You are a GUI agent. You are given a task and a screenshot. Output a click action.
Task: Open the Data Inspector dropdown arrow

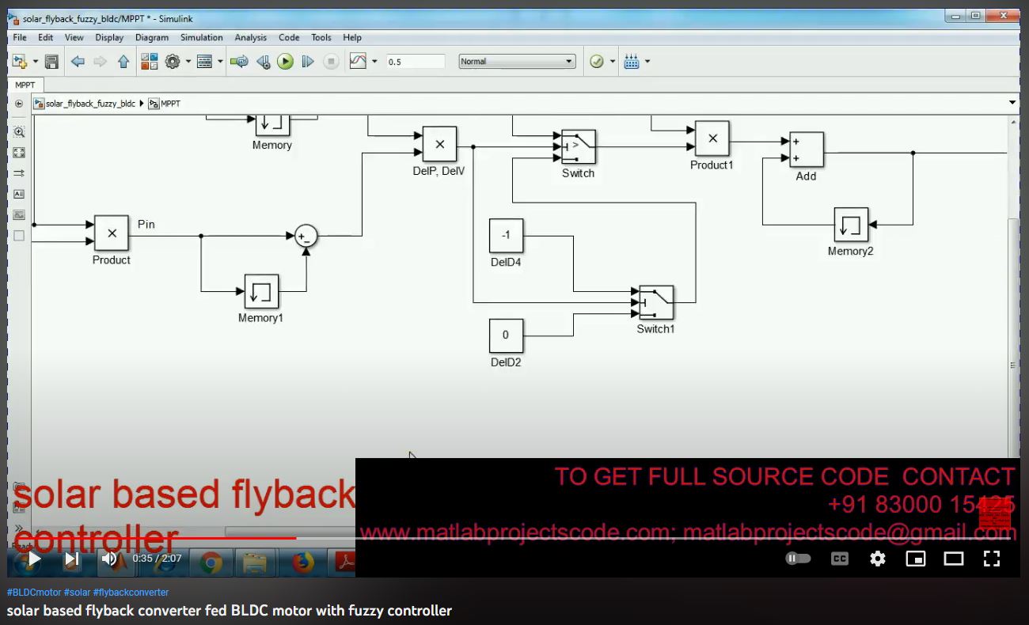coord(374,62)
